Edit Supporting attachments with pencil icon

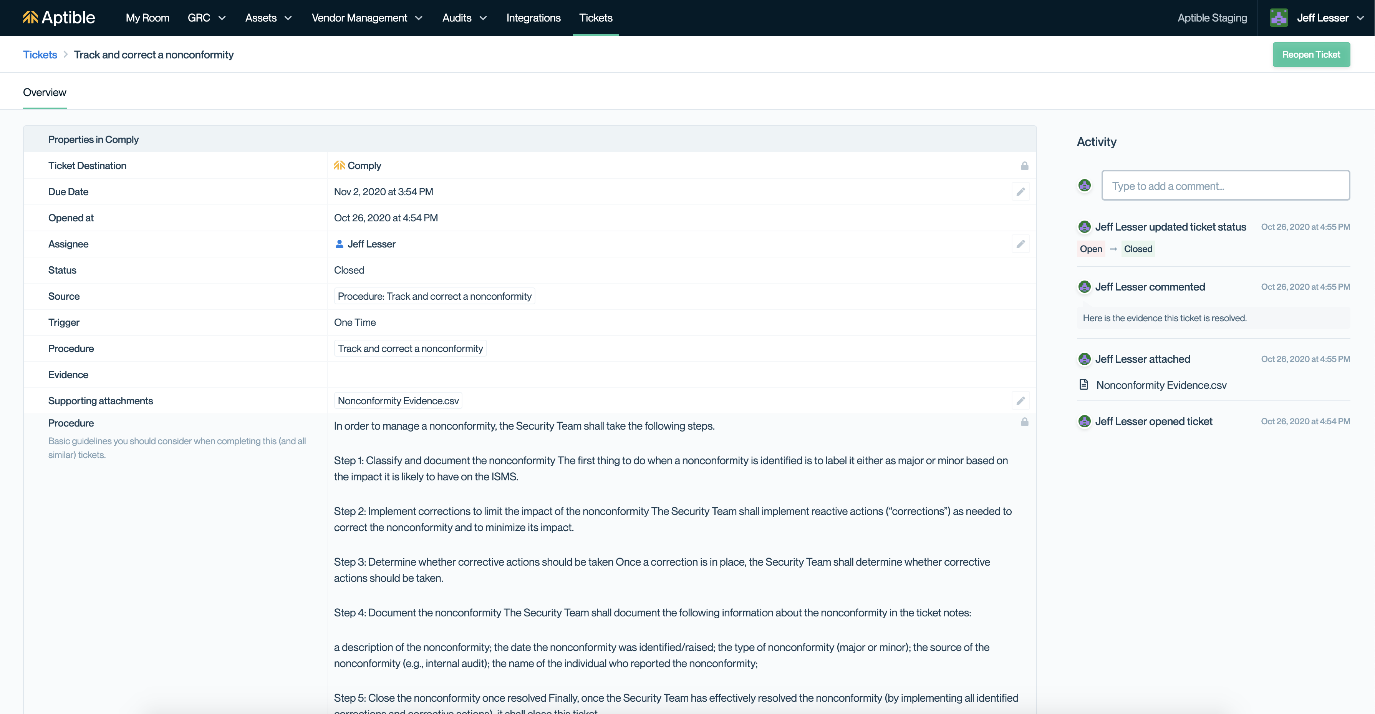coord(1020,400)
